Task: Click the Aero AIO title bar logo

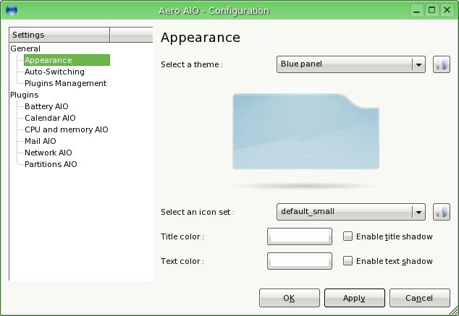Action: [x=12, y=10]
